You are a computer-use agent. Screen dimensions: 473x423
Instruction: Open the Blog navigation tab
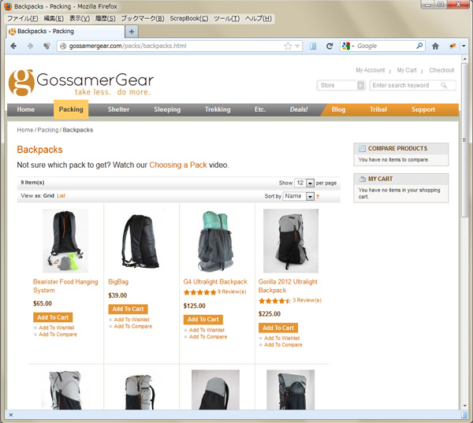[338, 109]
